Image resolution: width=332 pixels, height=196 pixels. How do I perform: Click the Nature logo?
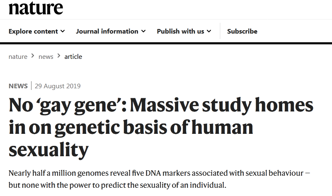(x=36, y=7)
